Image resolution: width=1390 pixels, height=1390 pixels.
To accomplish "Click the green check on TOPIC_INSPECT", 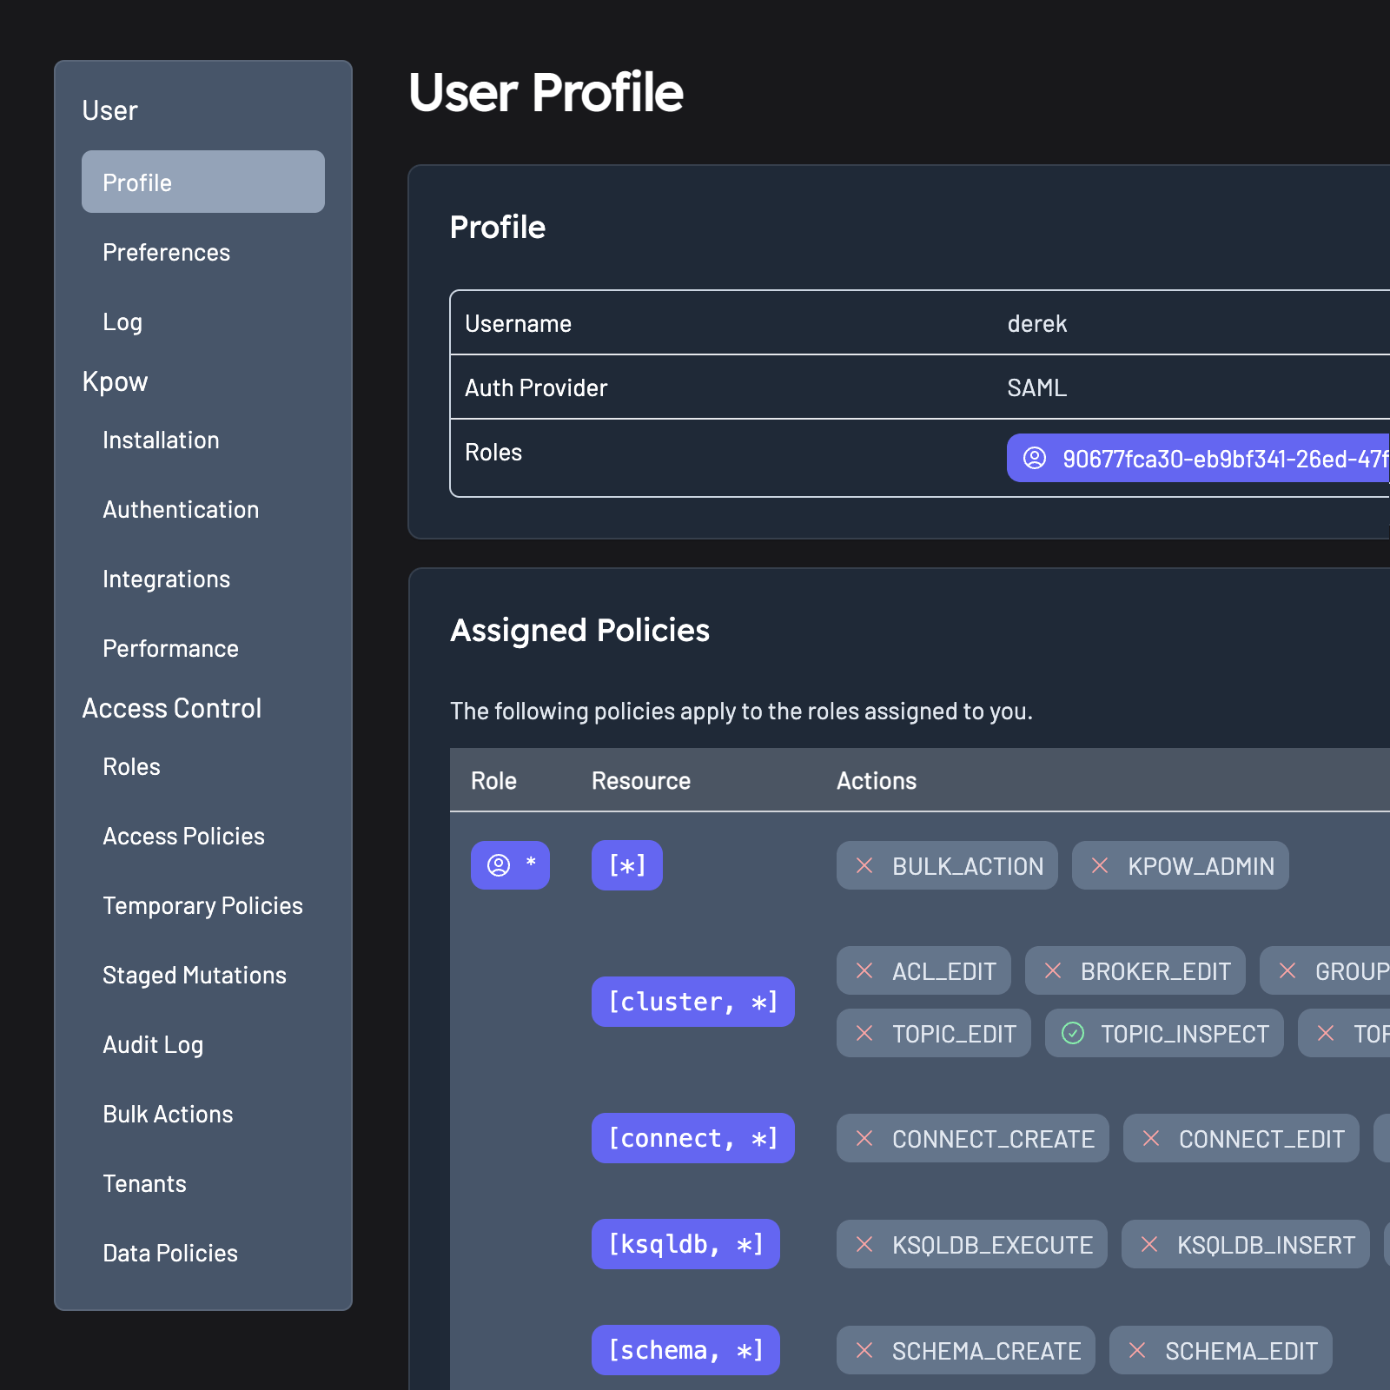I will [1073, 1033].
